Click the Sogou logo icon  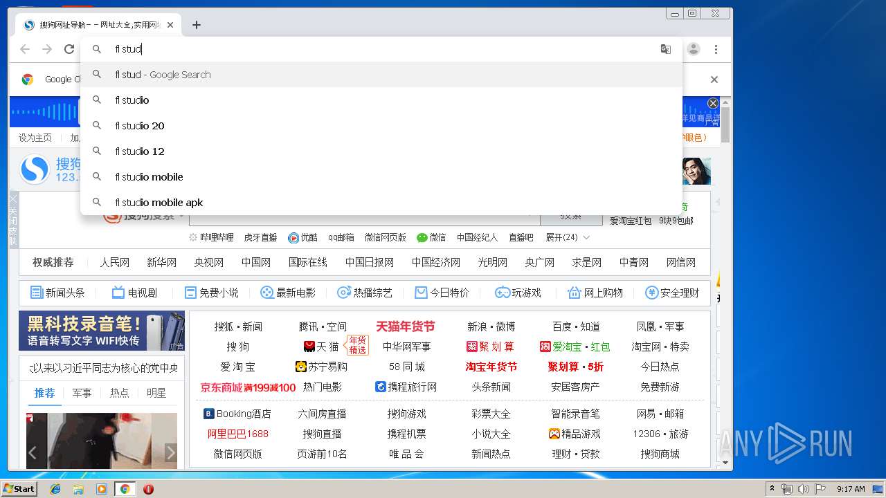(34, 169)
